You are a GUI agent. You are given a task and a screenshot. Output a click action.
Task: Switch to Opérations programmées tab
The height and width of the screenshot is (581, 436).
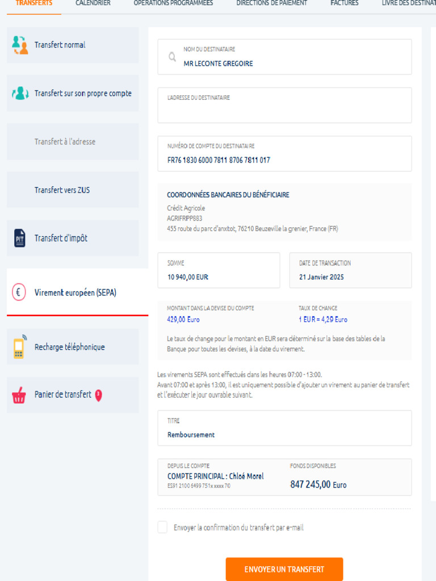coord(173,3)
